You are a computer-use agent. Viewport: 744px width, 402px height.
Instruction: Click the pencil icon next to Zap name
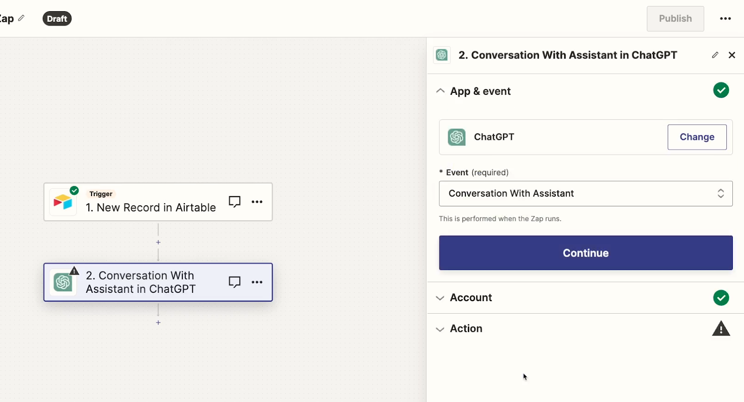point(21,18)
